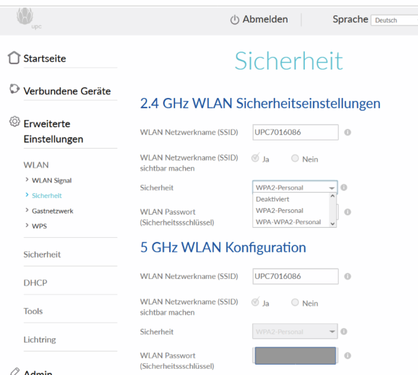Open the WLAN Signal submenu item
The image size is (418, 375).
tap(51, 180)
